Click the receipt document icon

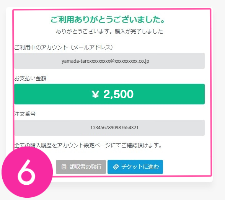(64, 167)
